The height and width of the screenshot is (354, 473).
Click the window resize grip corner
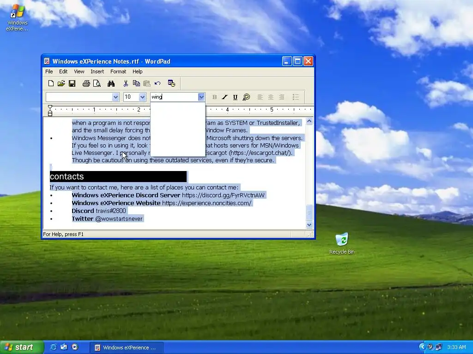click(x=310, y=235)
